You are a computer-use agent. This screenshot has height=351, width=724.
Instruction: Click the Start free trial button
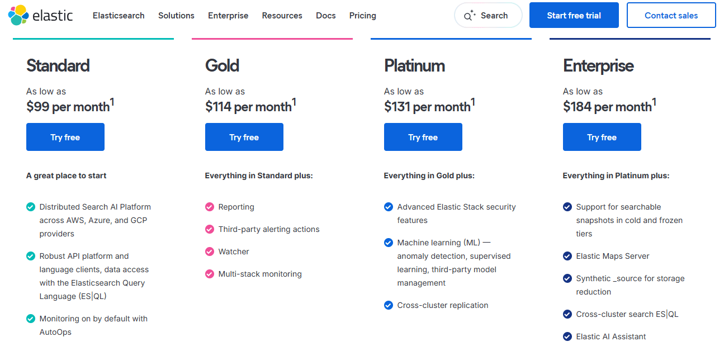click(574, 15)
